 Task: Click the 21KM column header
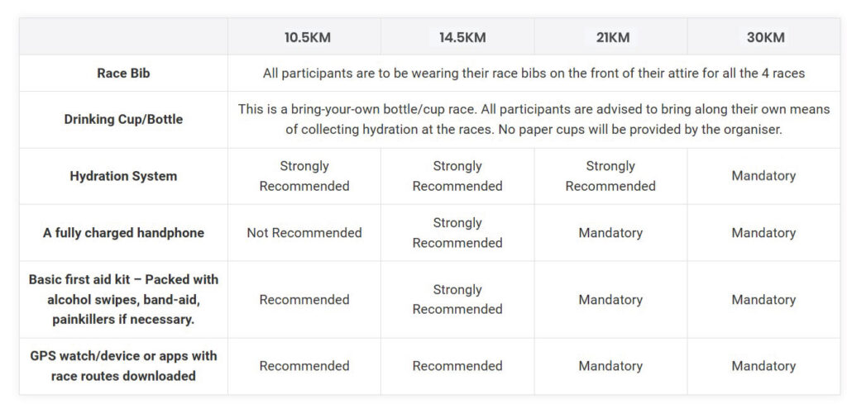[x=610, y=37]
